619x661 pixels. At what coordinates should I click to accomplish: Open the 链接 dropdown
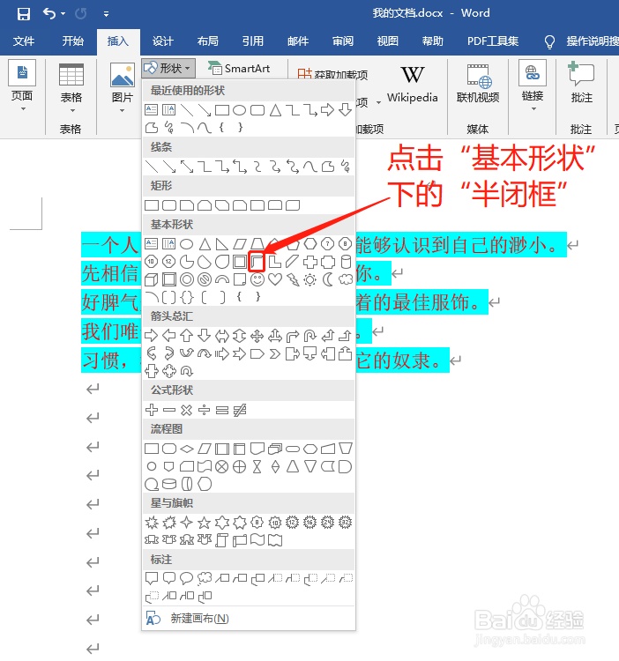(x=533, y=85)
